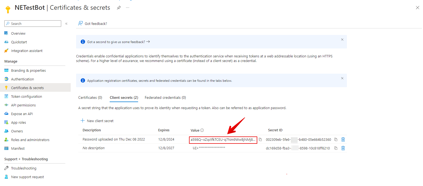Viewport: 423px width, 186px height.
Task: Click the key icon beside NETestBot title
Action: 8,9
